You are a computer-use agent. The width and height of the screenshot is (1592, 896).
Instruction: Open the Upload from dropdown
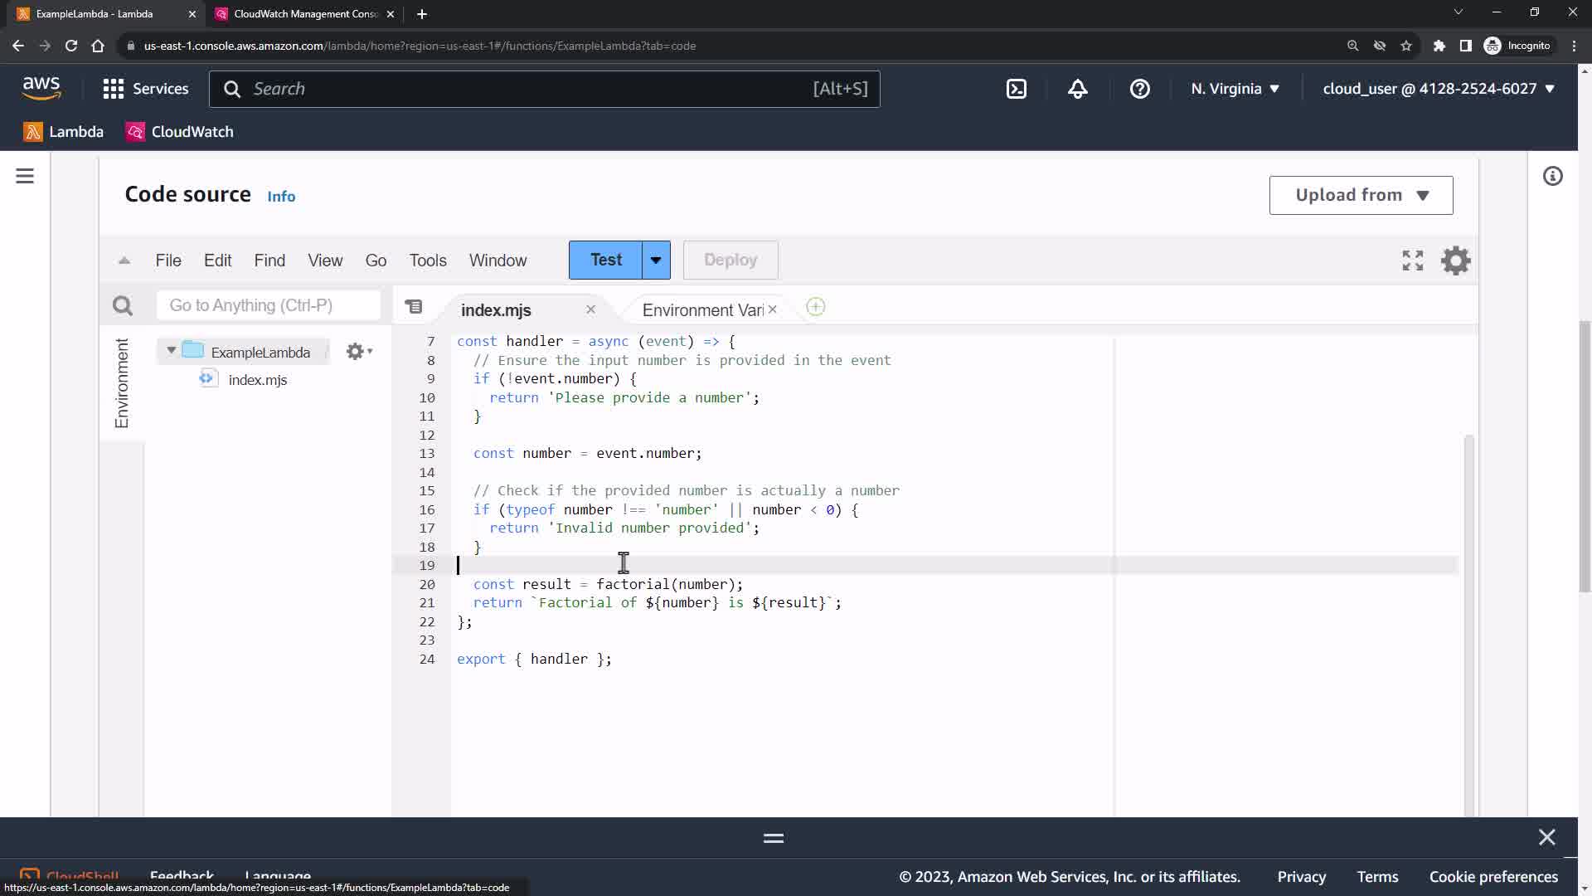coord(1361,195)
